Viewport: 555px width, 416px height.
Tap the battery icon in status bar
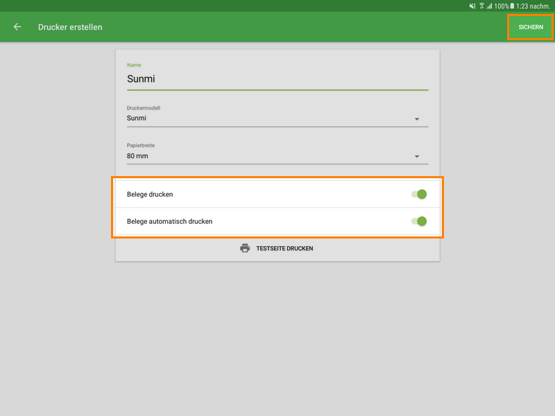[x=513, y=6]
